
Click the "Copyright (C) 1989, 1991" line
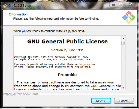click(51, 57)
